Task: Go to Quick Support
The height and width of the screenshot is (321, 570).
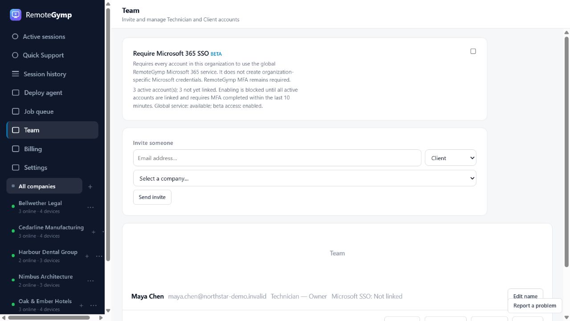Action: coord(52,55)
